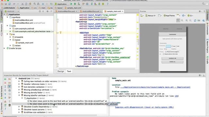Image resolution: width=209 pixels, height=117 pixels.
Task: Open the Build Variants side tab
Action: coord(1,92)
